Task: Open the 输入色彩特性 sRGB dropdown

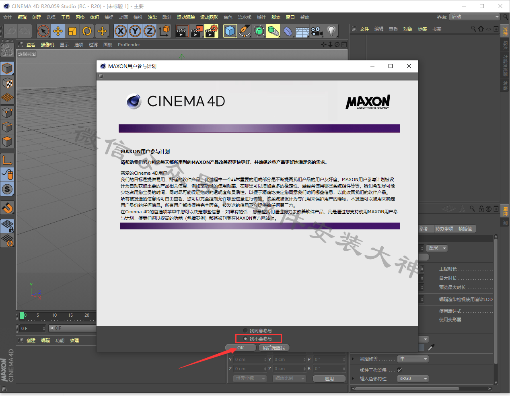Action: pyautogui.click(x=413, y=379)
